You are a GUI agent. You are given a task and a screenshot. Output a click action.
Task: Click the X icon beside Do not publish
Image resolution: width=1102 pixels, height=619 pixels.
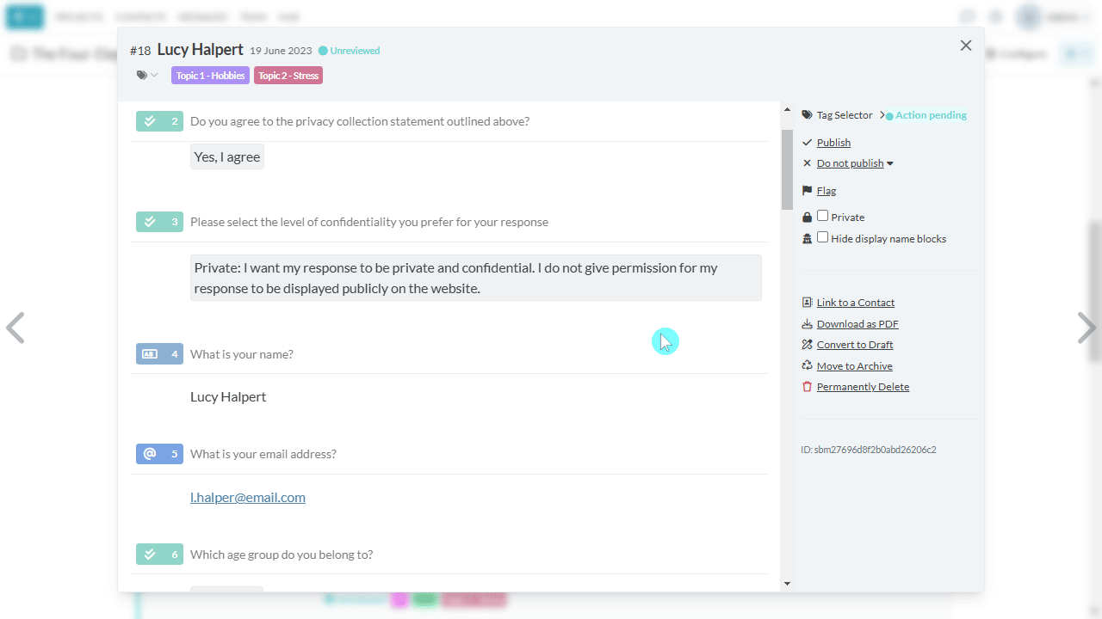(807, 163)
